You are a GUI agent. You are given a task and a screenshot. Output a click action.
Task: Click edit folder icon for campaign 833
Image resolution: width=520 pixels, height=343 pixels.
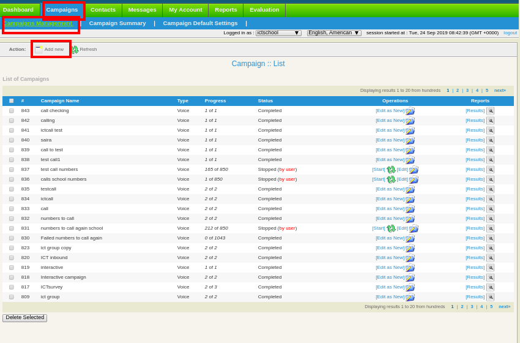[410, 209]
